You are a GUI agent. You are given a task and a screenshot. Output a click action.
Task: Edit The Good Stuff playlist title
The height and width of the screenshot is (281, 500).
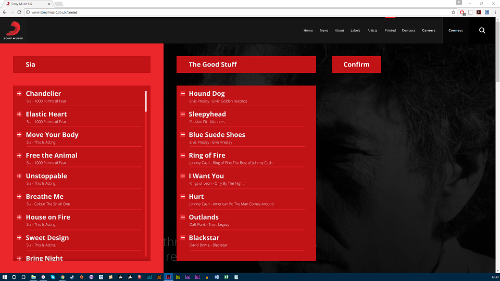pyautogui.click(x=246, y=65)
